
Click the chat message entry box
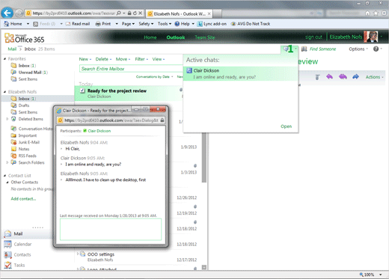coord(111,230)
